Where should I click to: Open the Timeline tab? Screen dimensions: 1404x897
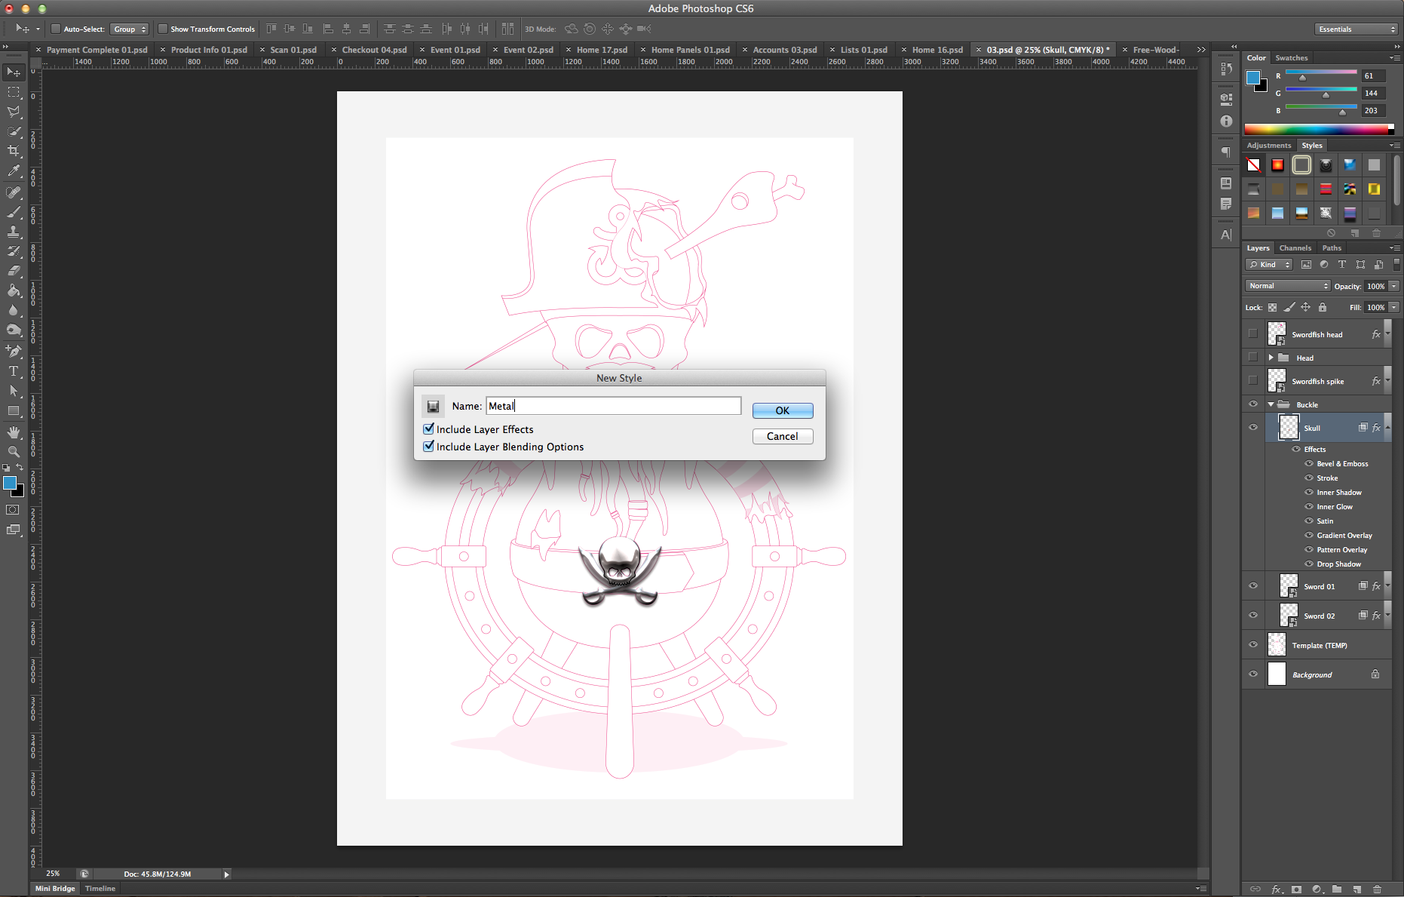(x=100, y=889)
